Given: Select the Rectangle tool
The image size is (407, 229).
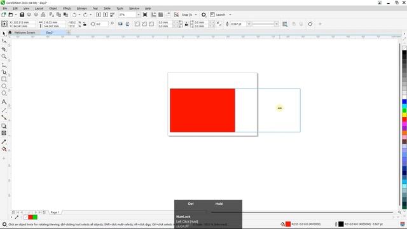Looking at the screenshot, I should tap(4, 79).
